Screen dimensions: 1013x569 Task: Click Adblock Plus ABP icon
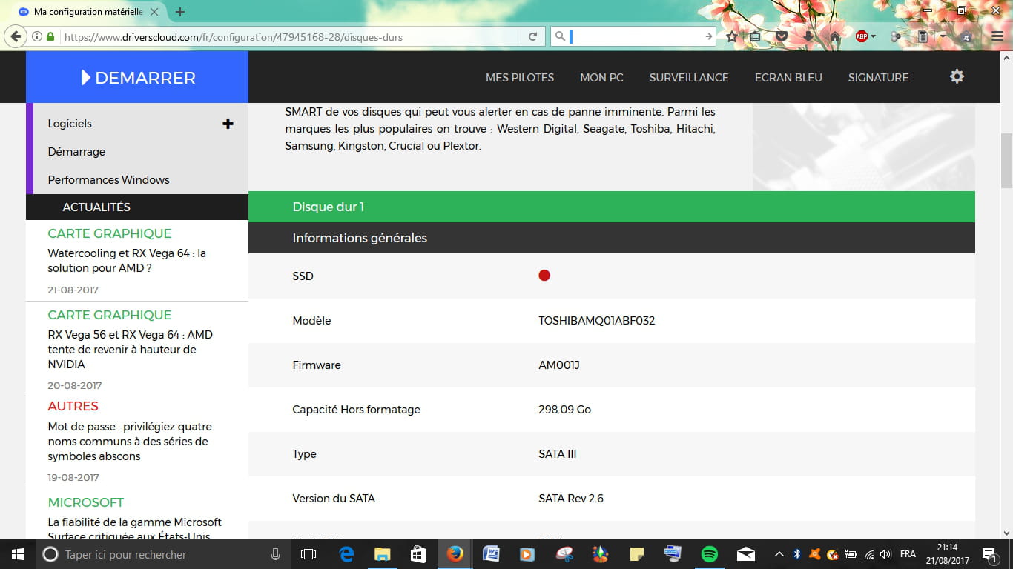point(861,36)
